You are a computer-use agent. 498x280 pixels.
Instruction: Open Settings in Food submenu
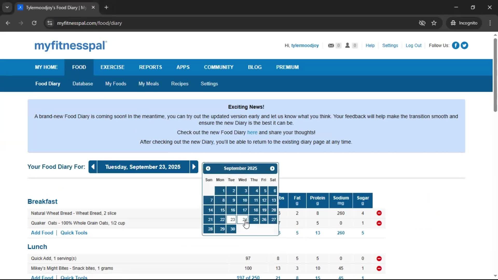pos(209,84)
